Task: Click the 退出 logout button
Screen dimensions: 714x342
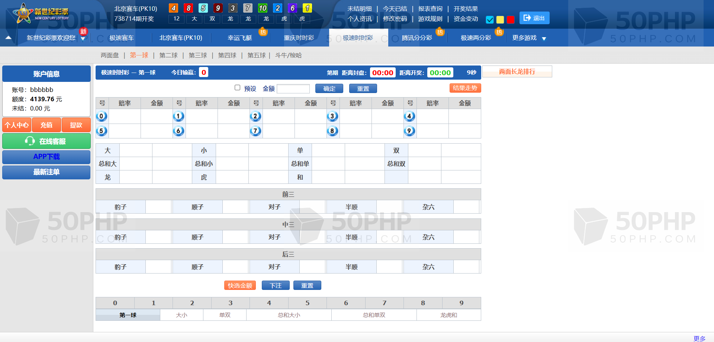Action: tap(534, 18)
